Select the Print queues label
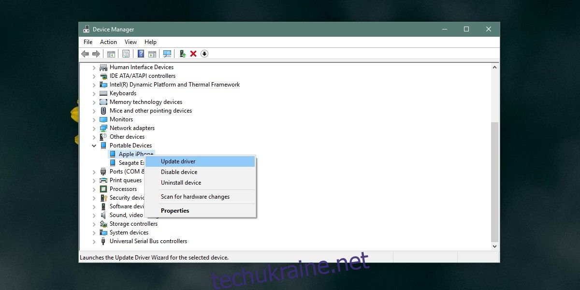The image size is (580, 290). [x=126, y=180]
